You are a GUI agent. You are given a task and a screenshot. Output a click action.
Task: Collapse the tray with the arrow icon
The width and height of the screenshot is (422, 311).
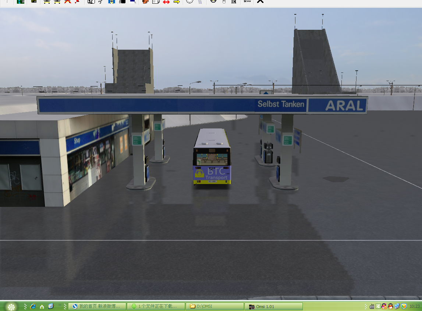point(378,307)
